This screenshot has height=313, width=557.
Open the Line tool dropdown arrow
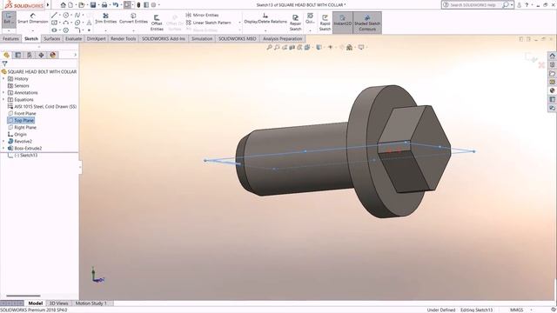[59, 15]
